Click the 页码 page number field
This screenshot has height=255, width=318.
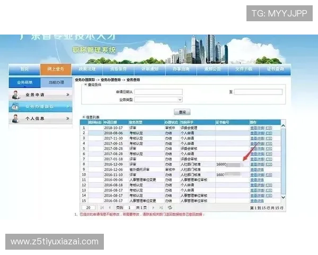coord(129,208)
